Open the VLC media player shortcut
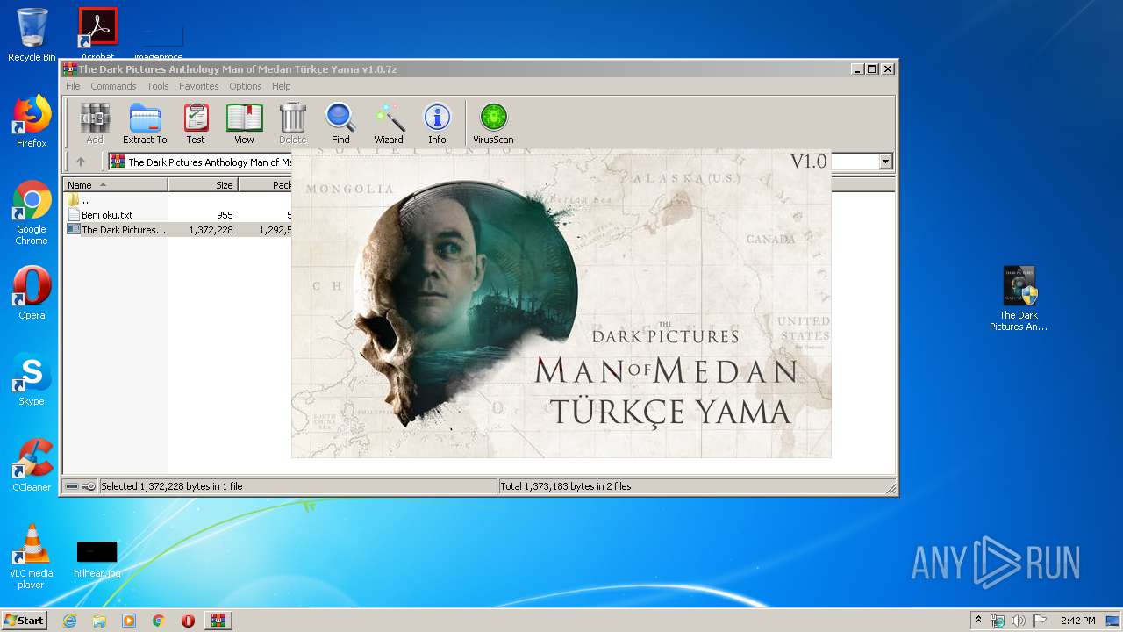Image resolution: width=1123 pixels, height=632 pixels. pyautogui.click(x=32, y=557)
